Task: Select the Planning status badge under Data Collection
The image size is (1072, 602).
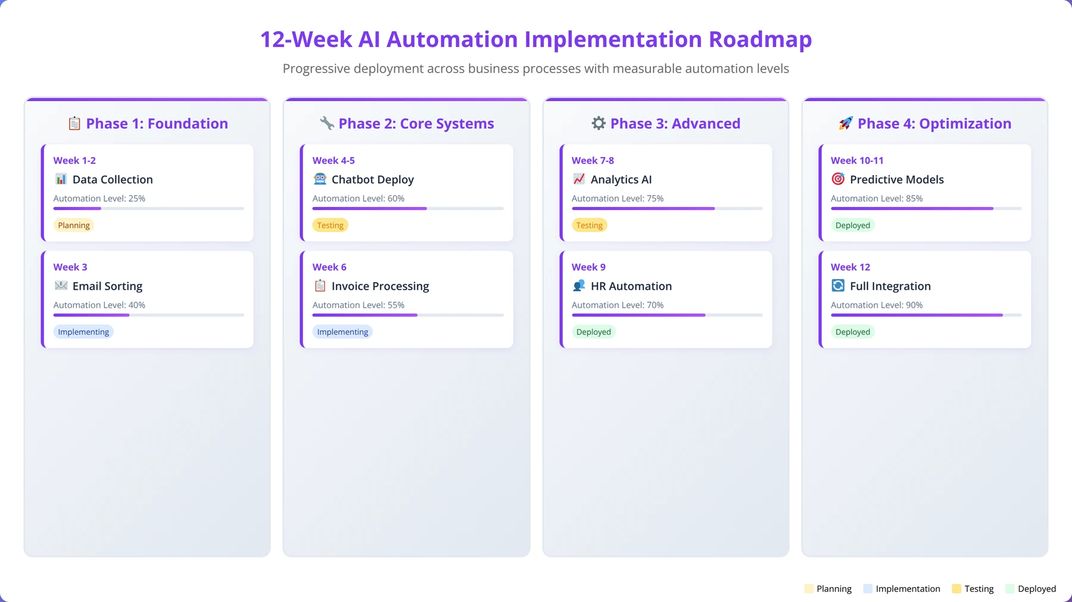Action: tap(74, 225)
